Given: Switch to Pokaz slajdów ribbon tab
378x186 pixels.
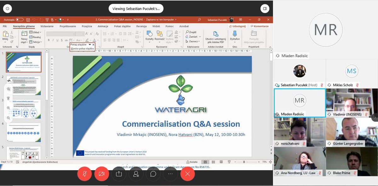Looking at the screenshot, I should [123, 26].
